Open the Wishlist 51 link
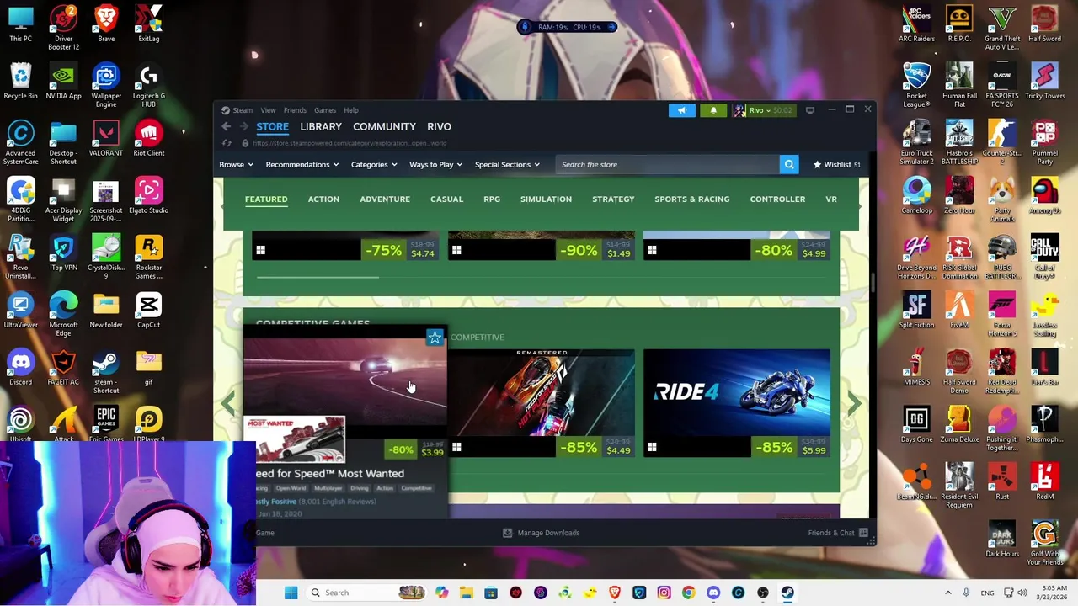This screenshot has width=1078, height=606. (x=837, y=165)
